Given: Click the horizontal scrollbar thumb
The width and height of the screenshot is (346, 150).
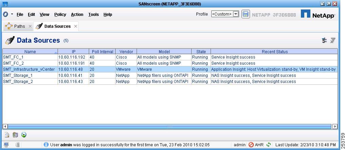Looking at the screenshot, I should click(170, 126).
